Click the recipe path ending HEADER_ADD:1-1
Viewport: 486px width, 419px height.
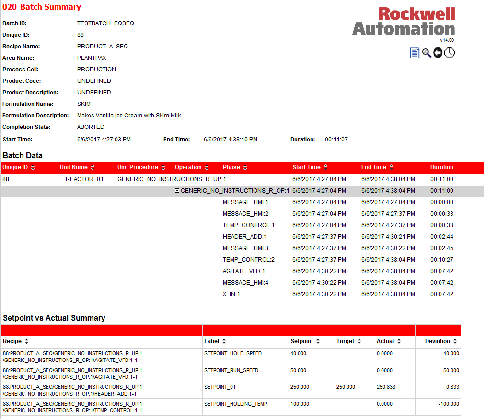pos(72,390)
